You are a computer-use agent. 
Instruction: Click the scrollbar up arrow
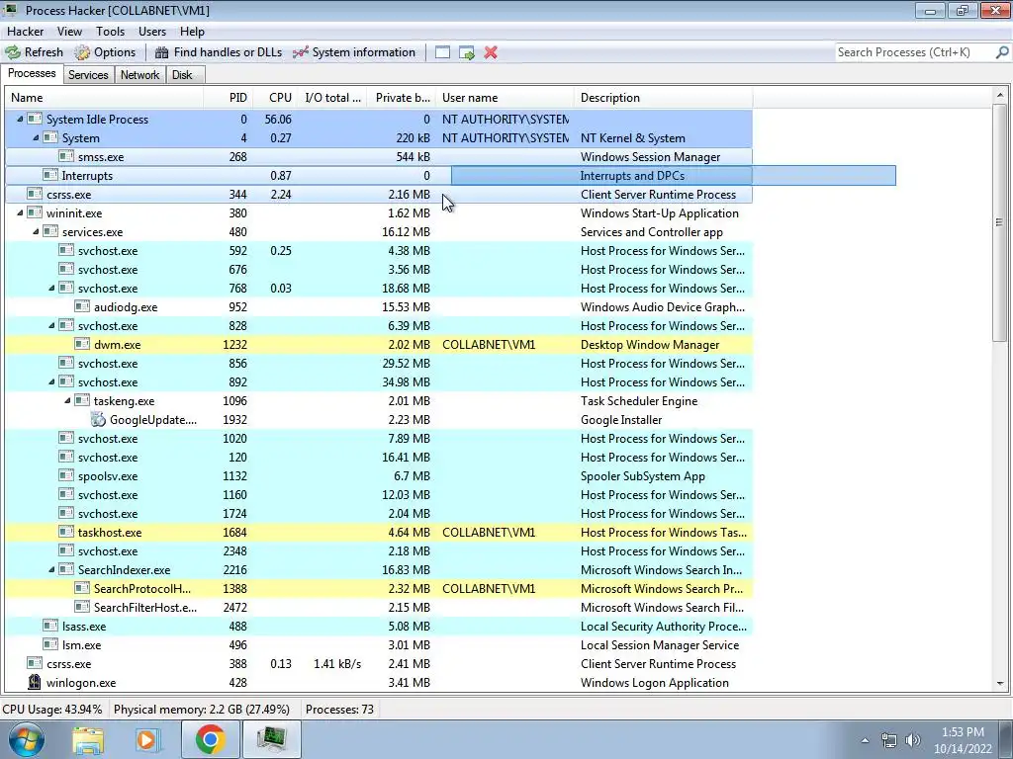pos(999,96)
